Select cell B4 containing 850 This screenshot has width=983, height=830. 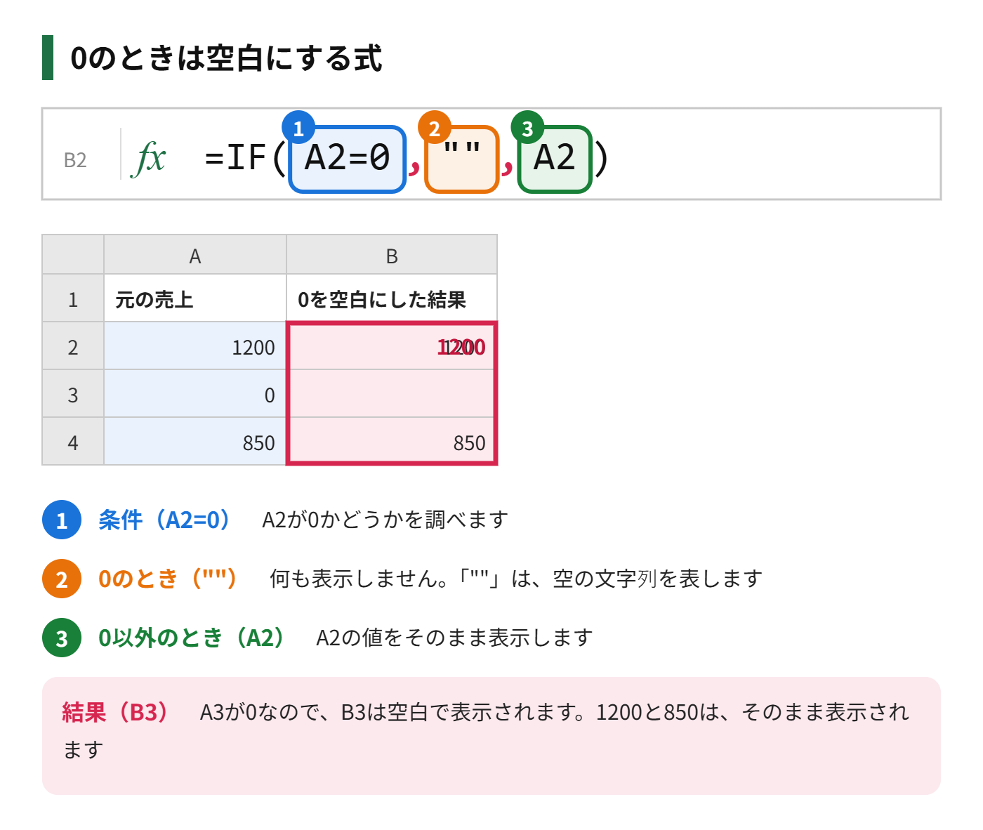pos(392,442)
